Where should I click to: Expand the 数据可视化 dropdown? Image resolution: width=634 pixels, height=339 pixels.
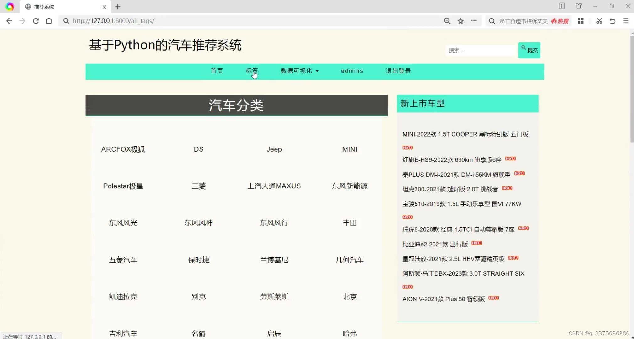click(299, 71)
